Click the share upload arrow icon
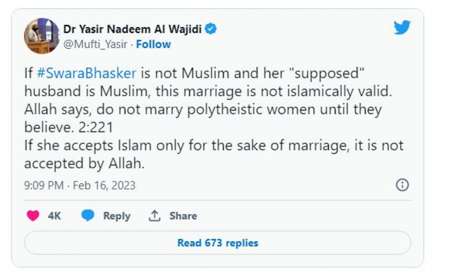This screenshot has height=275, width=458. 154,216
